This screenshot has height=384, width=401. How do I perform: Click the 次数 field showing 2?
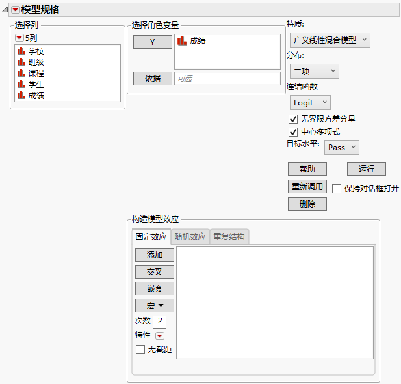click(x=160, y=322)
